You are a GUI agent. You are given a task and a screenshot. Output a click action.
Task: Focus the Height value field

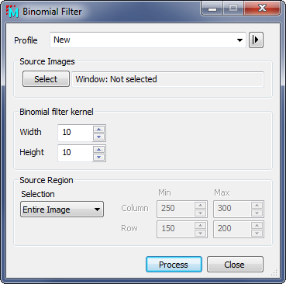coord(75,153)
